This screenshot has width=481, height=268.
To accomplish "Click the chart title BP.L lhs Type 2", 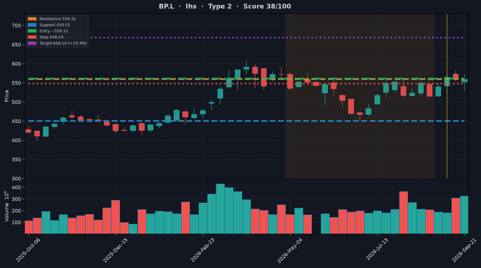I will 225,6.
